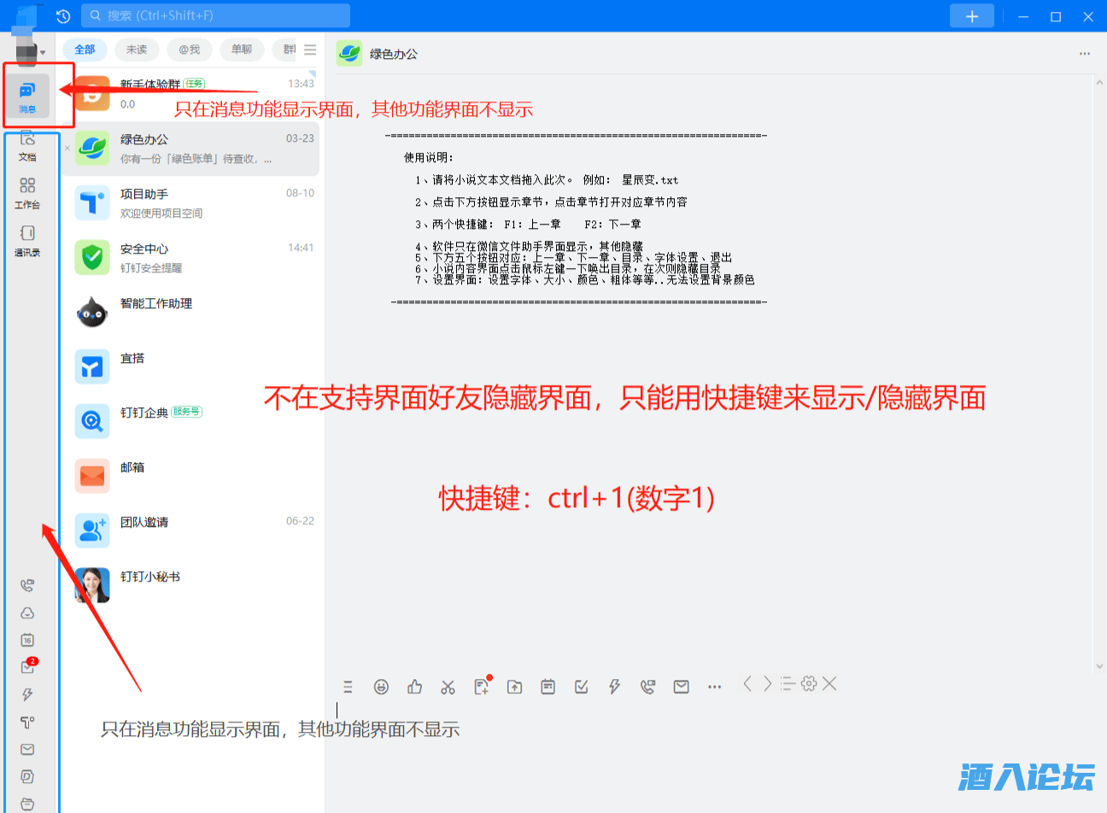Screen dimensions: 1107x813
Task: Open the 绿色办公 conversation in the list
Action: pyautogui.click(x=190, y=149)
